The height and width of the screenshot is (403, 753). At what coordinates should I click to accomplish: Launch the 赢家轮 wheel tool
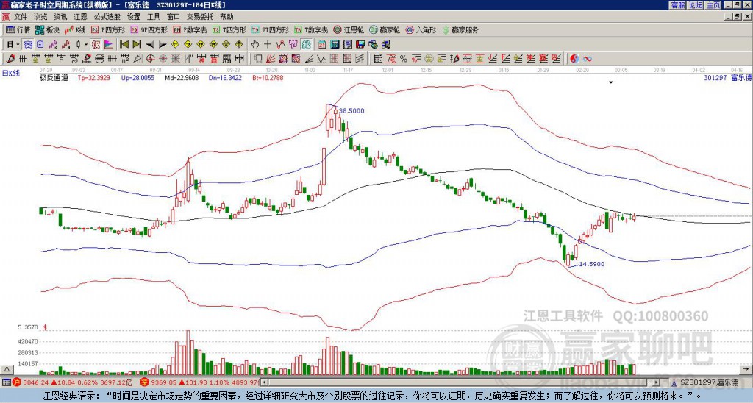click(385, 29)
